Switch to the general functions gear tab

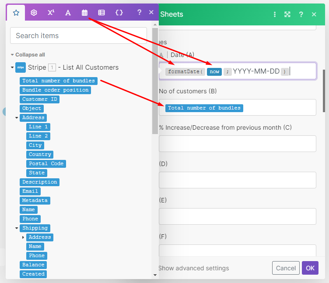(34, 13)
